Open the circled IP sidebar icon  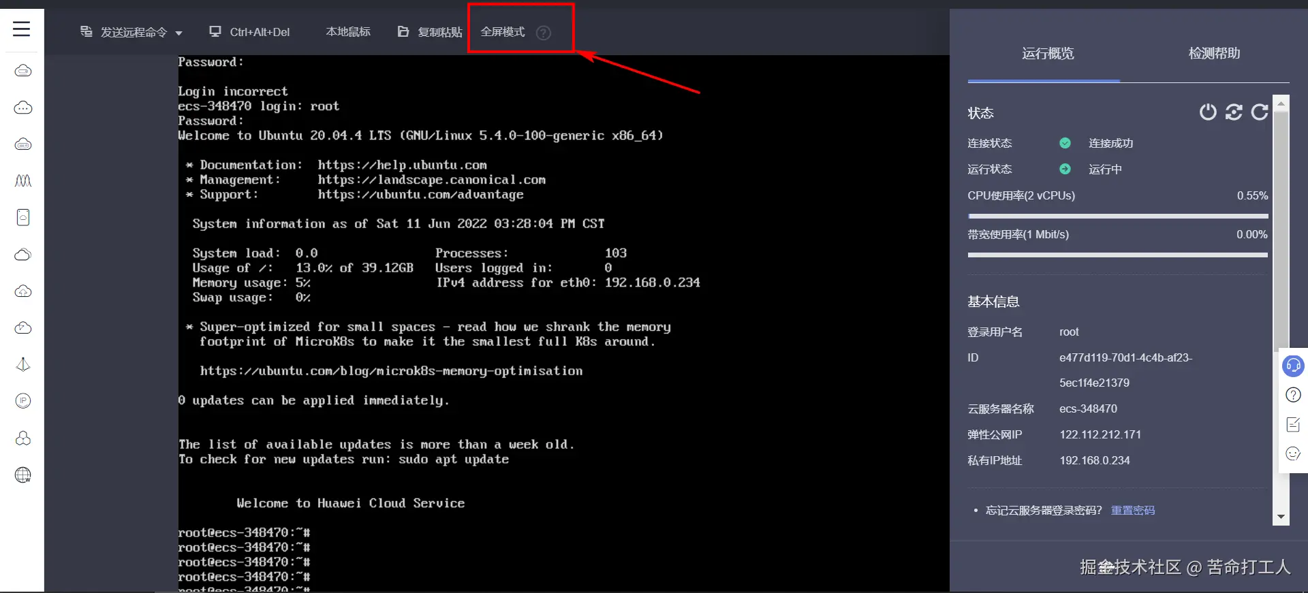pos(23,401)
